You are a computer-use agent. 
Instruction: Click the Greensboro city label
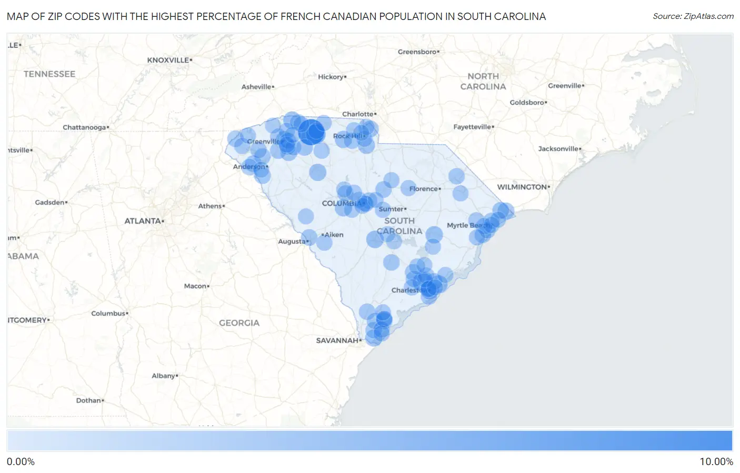(x=418, y=52)
